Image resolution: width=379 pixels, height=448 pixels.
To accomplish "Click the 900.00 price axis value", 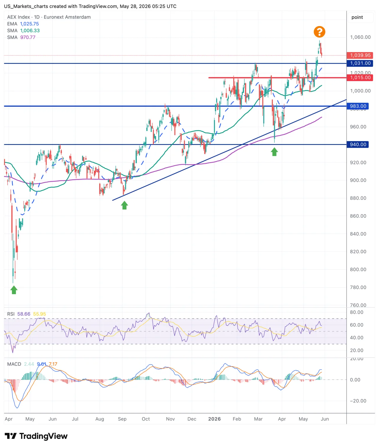I will [358, 180].
